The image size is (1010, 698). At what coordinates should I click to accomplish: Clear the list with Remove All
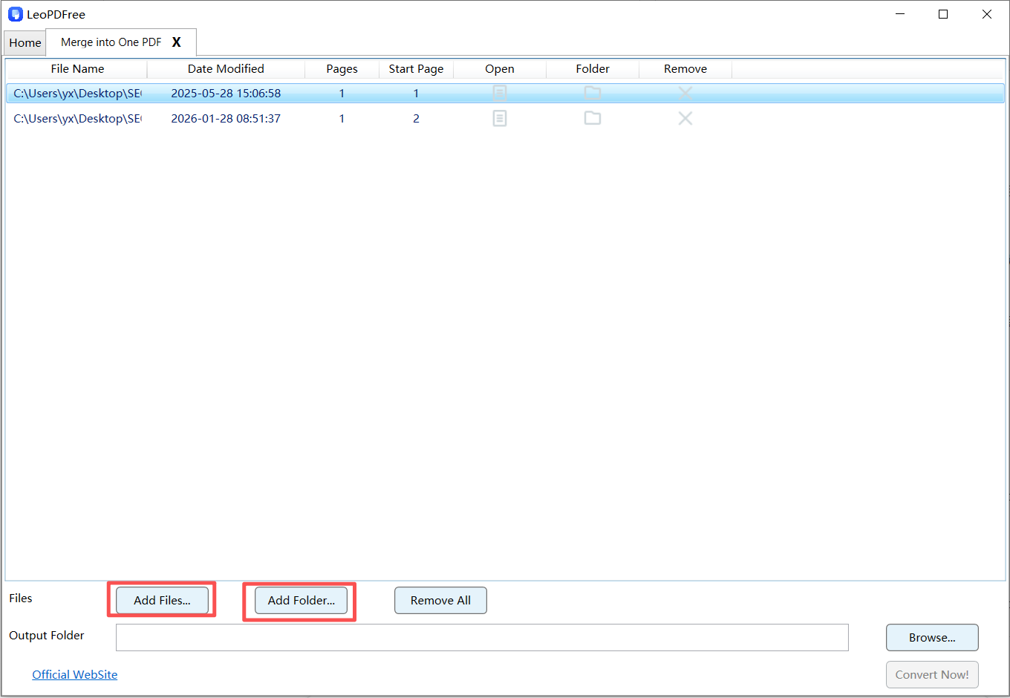click(440, 600)
